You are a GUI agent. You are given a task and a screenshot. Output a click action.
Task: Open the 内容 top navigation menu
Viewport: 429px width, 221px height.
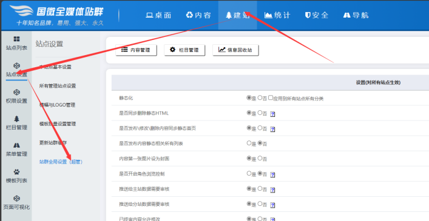[198, 15]
